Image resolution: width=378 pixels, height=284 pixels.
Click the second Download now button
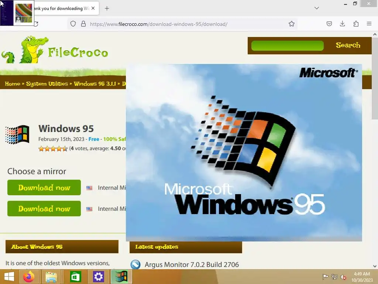pos(44,209)
